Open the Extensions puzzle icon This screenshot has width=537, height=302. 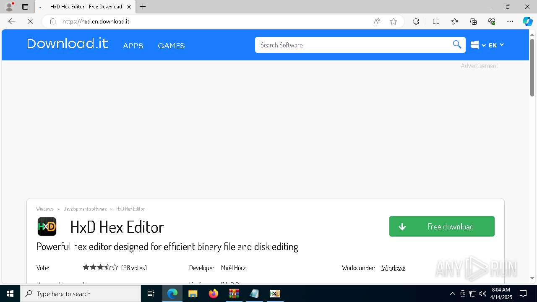point(416,21)
